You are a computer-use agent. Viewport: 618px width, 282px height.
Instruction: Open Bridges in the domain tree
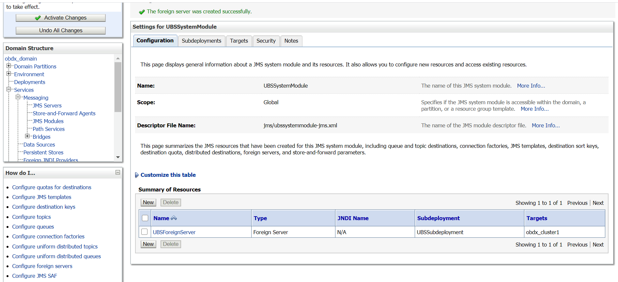click(x=41, y=137)
